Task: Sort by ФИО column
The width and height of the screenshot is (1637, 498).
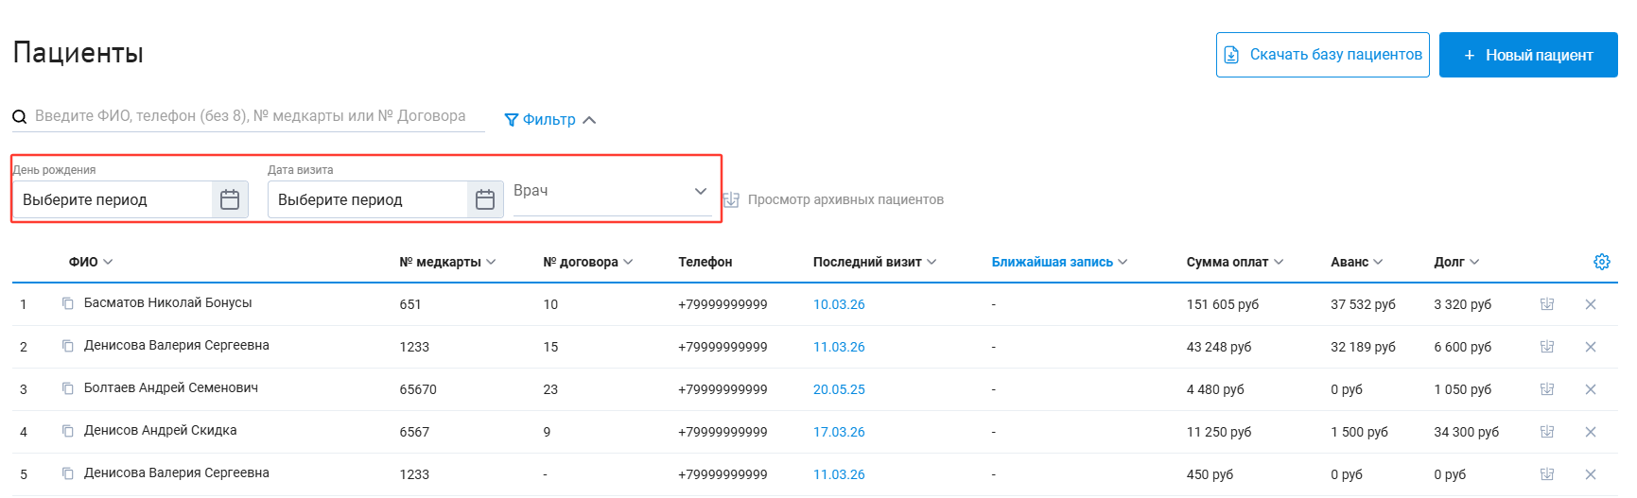Action: pyautogui.click(x=91, y=262)
